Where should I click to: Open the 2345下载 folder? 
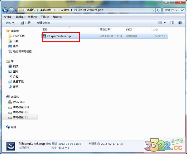(19, 36)
